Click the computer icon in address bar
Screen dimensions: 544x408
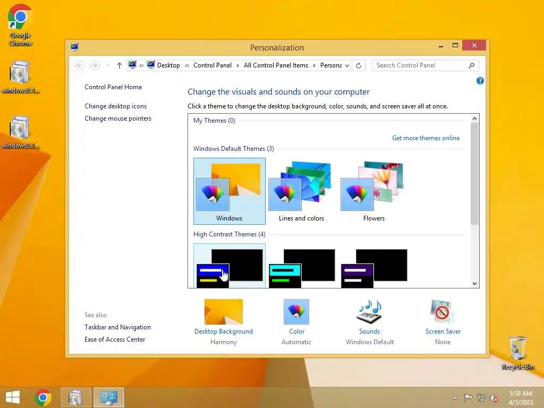[x=132, y=65]
